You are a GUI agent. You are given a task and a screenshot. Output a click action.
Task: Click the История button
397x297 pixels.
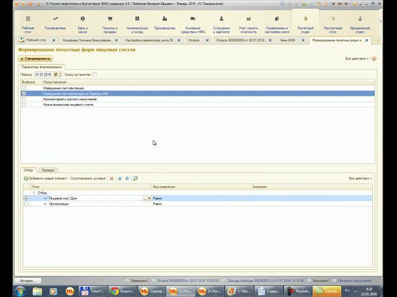click(x=28, y=281)
